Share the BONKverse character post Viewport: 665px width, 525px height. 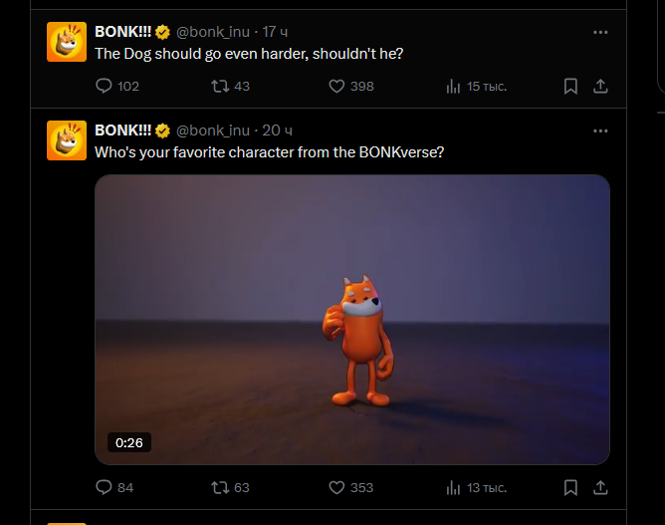(600, 487)
